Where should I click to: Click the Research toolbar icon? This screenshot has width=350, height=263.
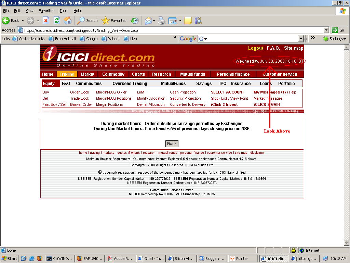pos(198,21)
